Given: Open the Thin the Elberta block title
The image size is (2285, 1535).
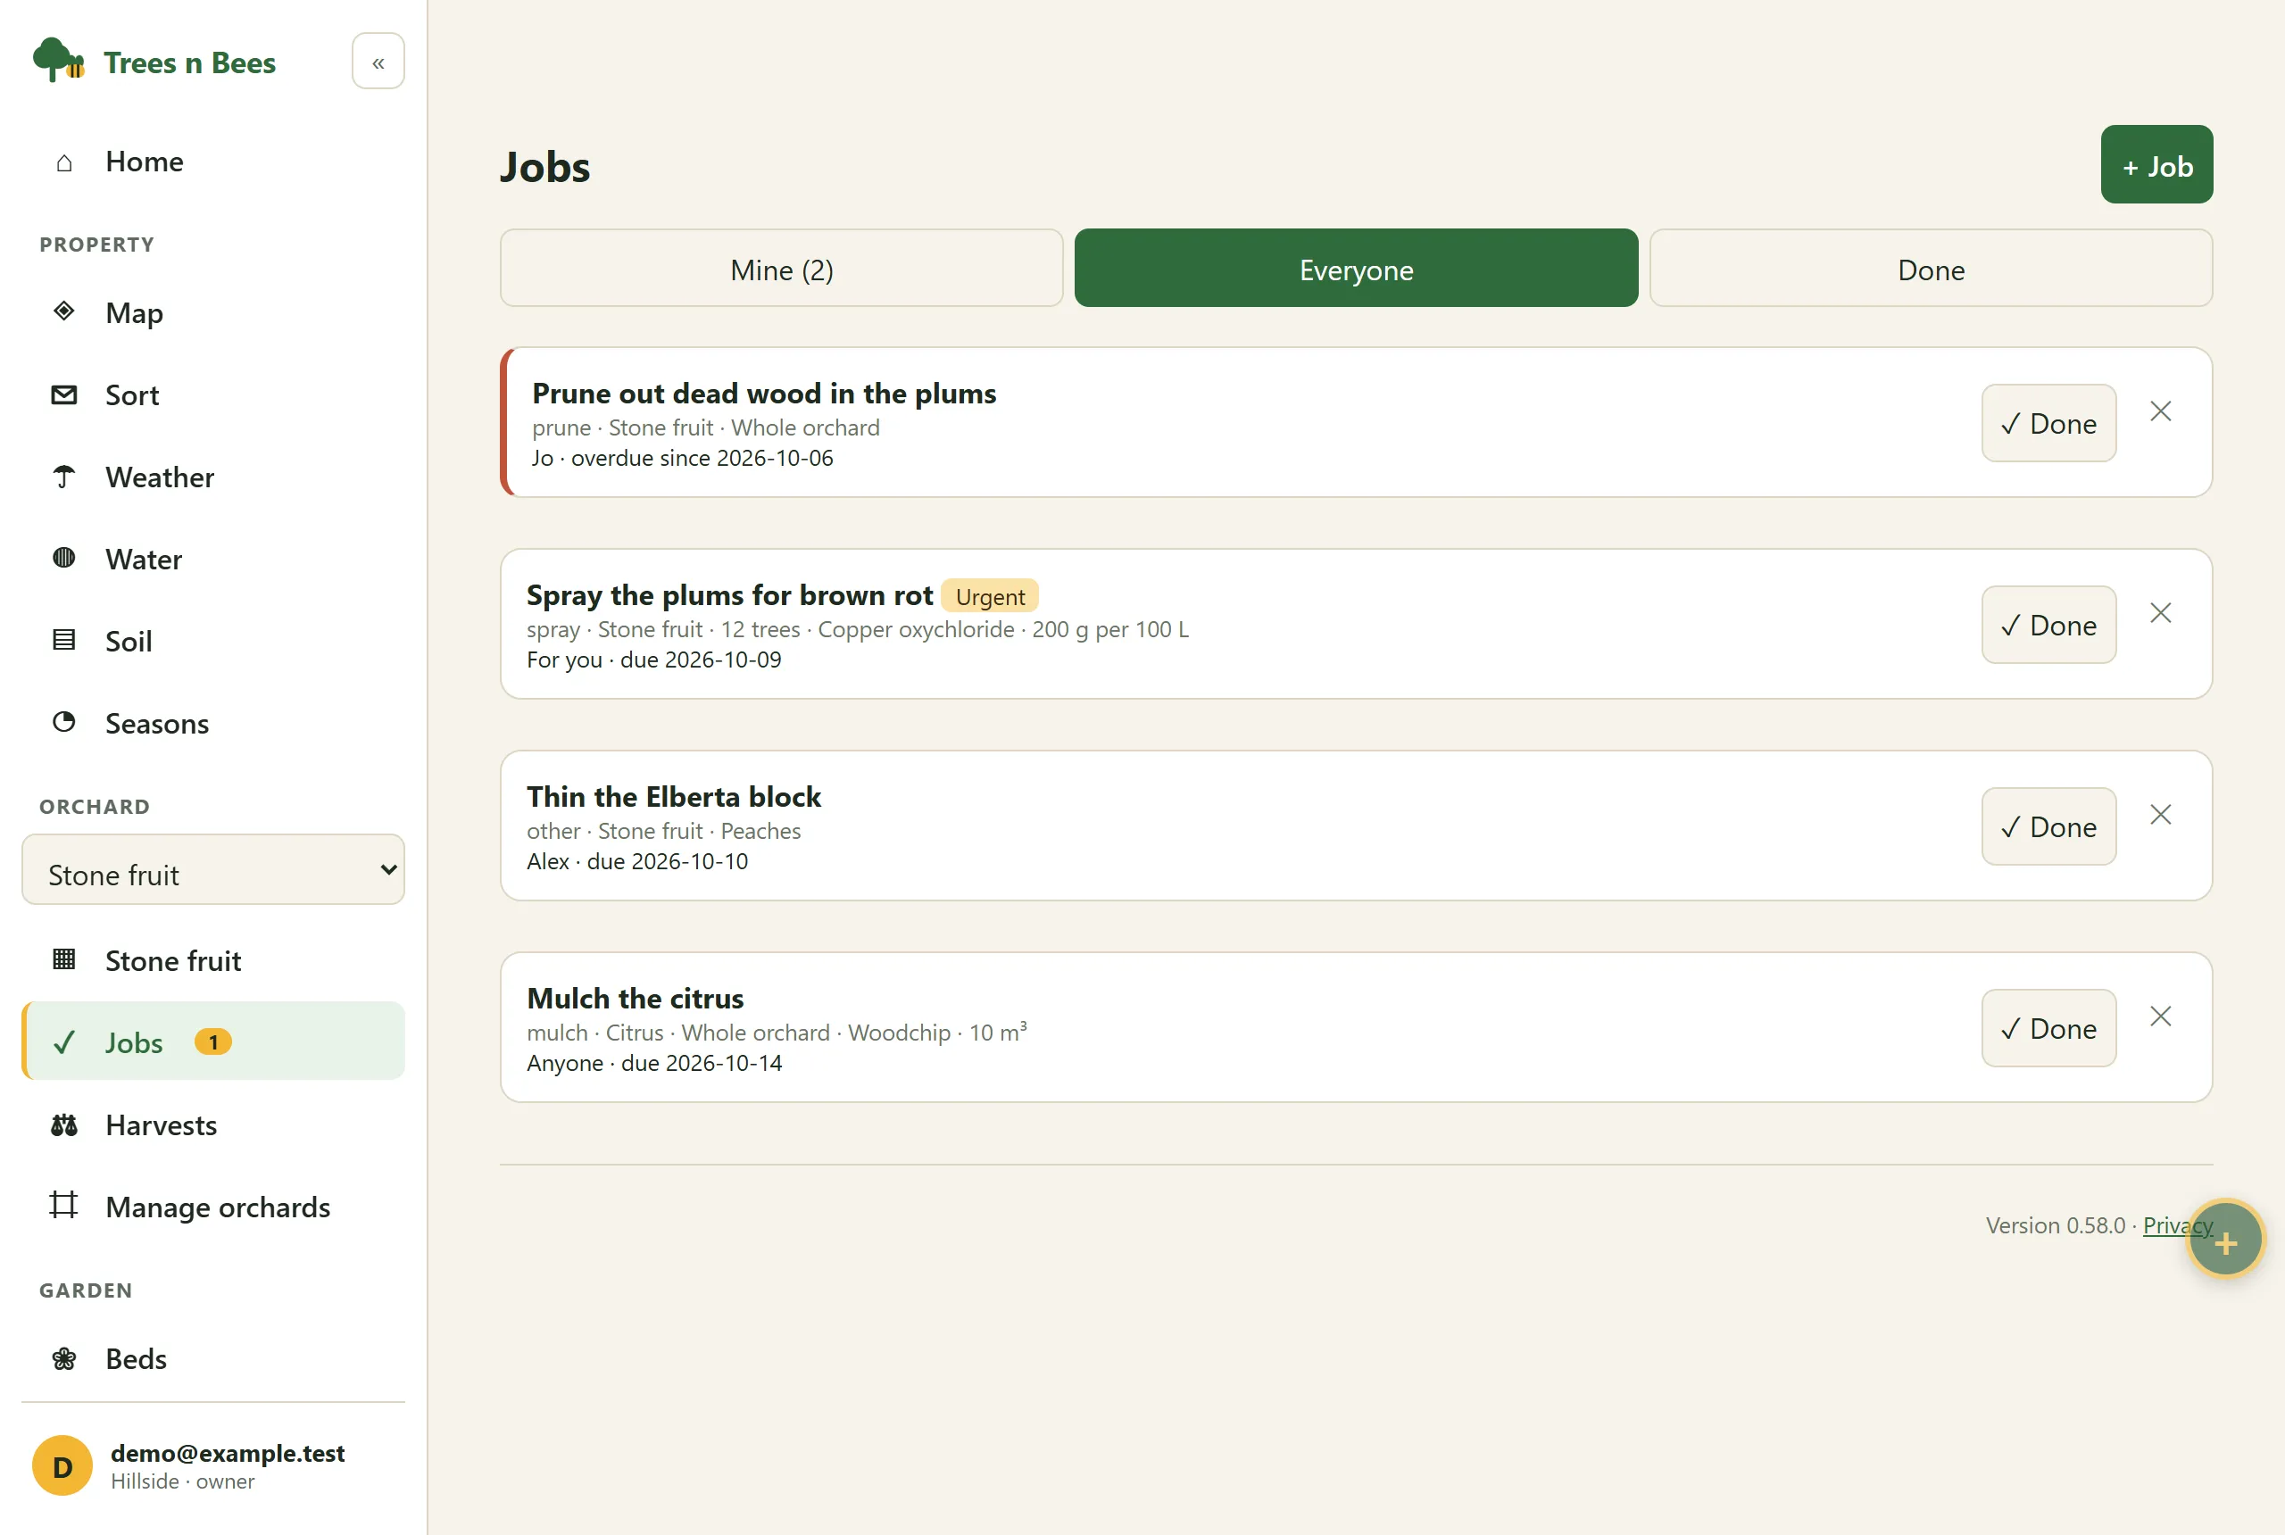Looking at the screenshot, I should tap(674, 797).
